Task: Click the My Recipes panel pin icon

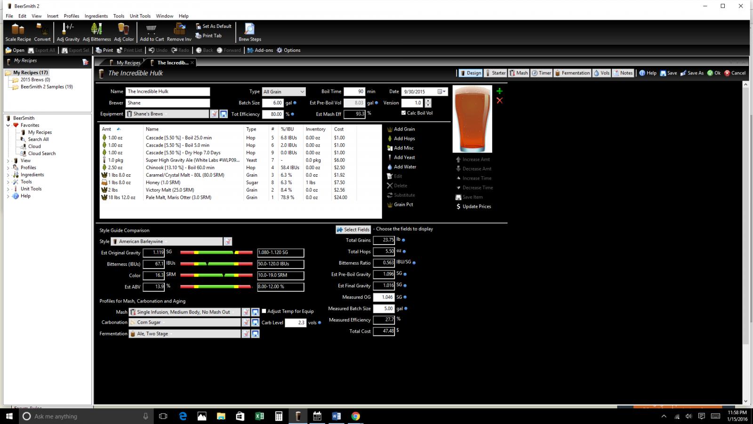Action: click(x=85, y=62)
